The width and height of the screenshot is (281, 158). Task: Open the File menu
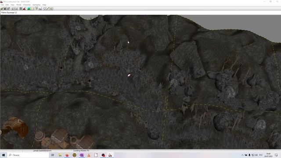2,5
